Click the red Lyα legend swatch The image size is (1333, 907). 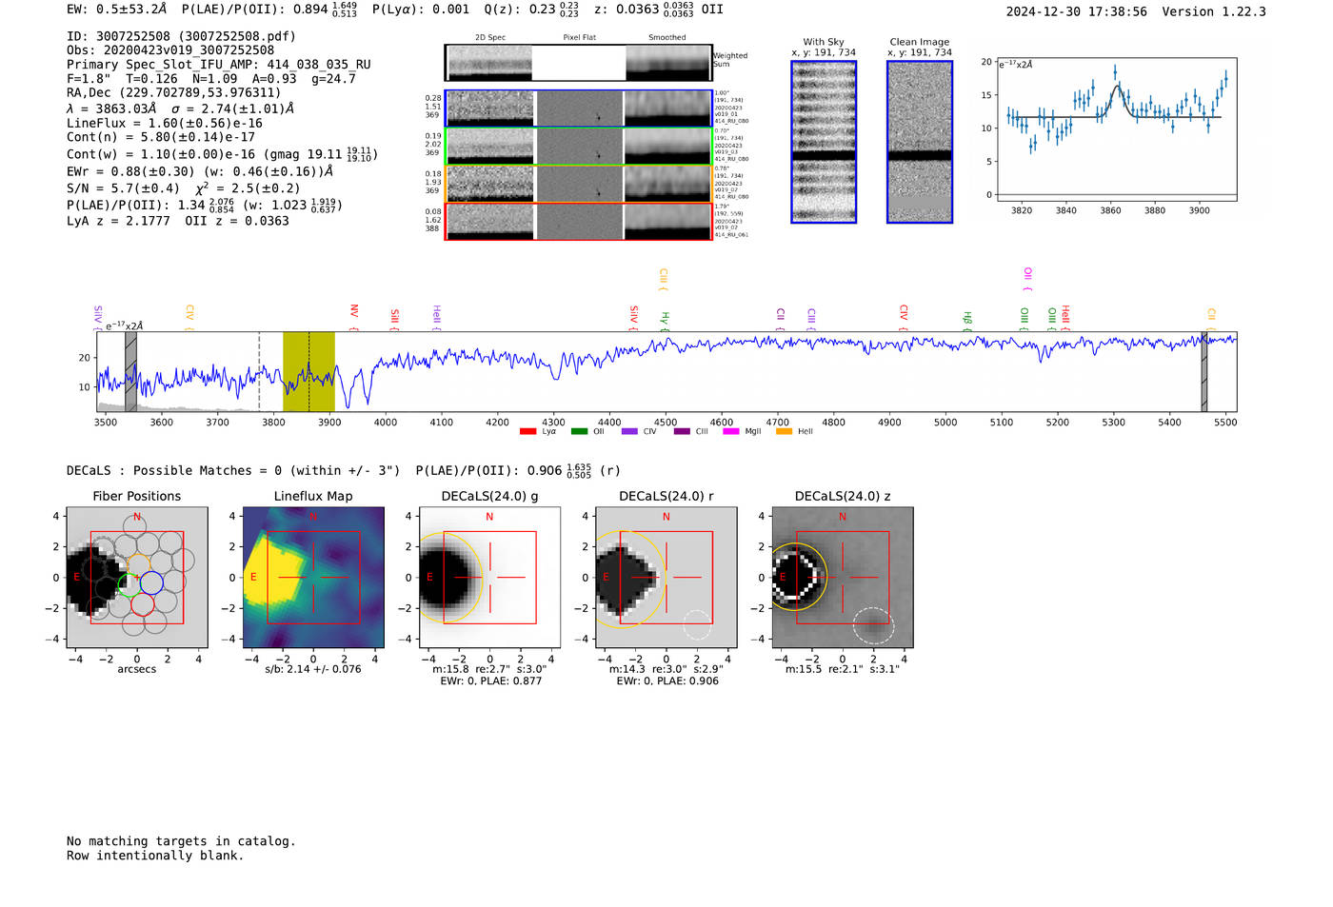527,432
